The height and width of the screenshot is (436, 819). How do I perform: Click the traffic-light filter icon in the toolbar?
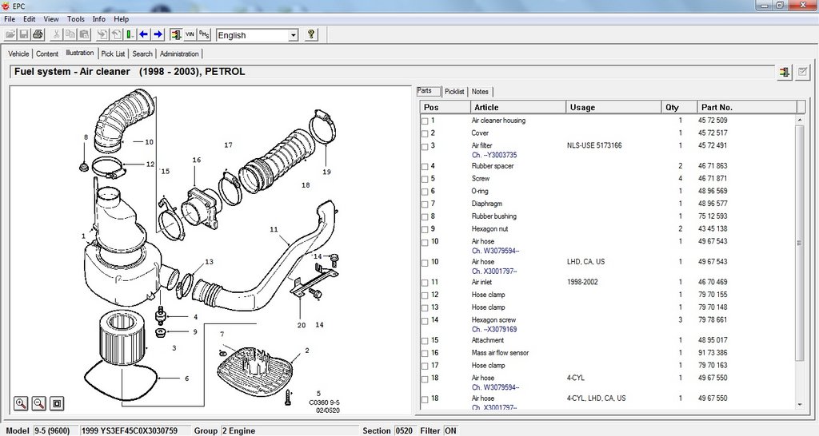click(x=176, y=35)
